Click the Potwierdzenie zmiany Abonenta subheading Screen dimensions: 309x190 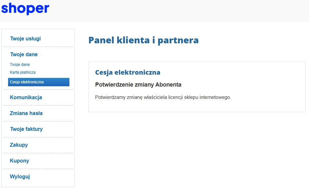pos(138,85)
